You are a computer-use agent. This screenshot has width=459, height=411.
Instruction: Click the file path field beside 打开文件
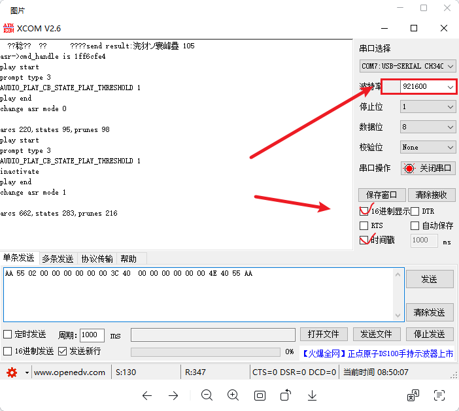coord(212,335)
